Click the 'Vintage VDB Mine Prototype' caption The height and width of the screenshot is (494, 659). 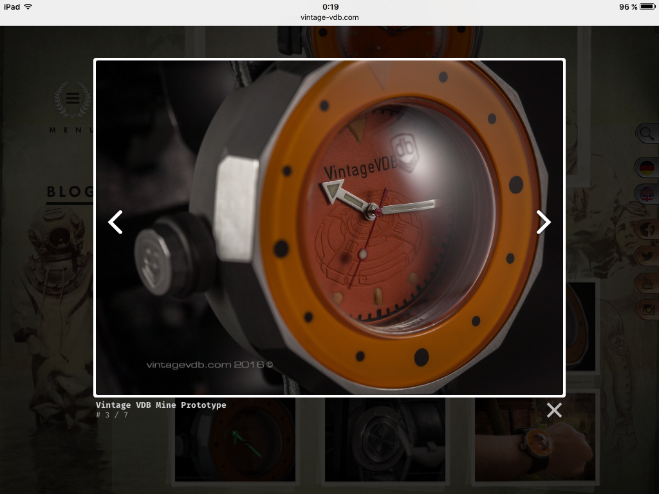(x=161, y=405)
